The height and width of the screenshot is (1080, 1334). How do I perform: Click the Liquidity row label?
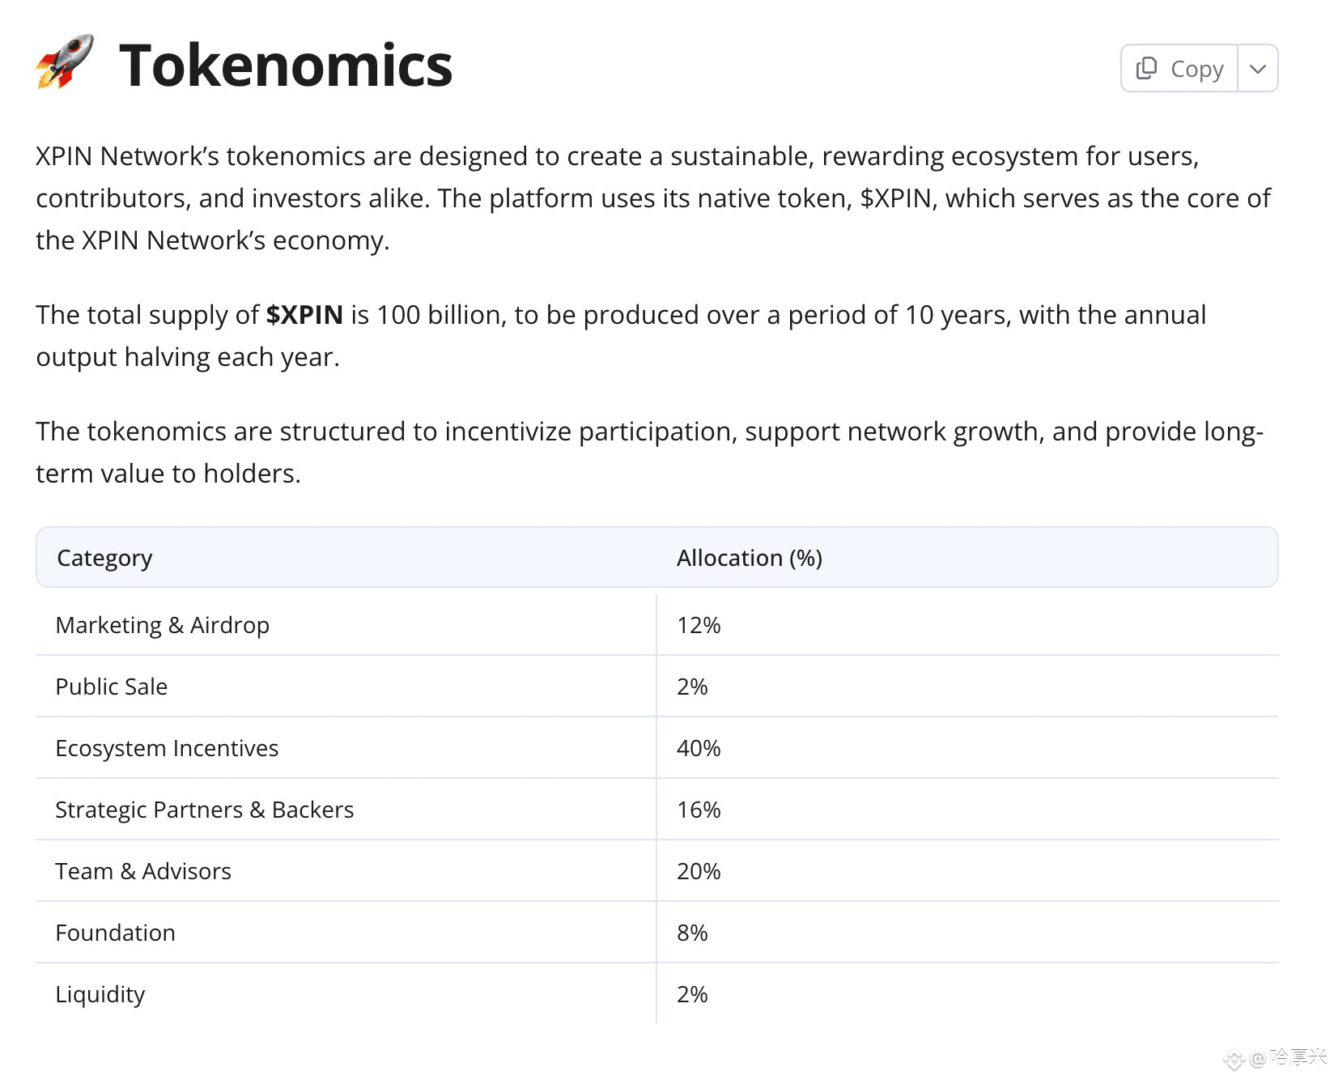coord(100,994)
